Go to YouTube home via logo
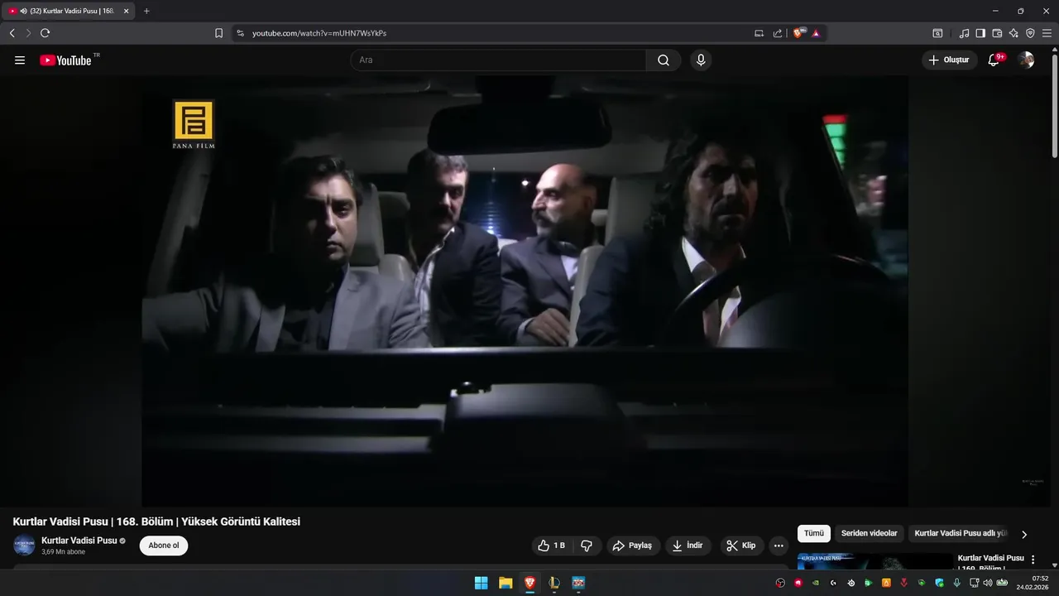 point(65,60)
